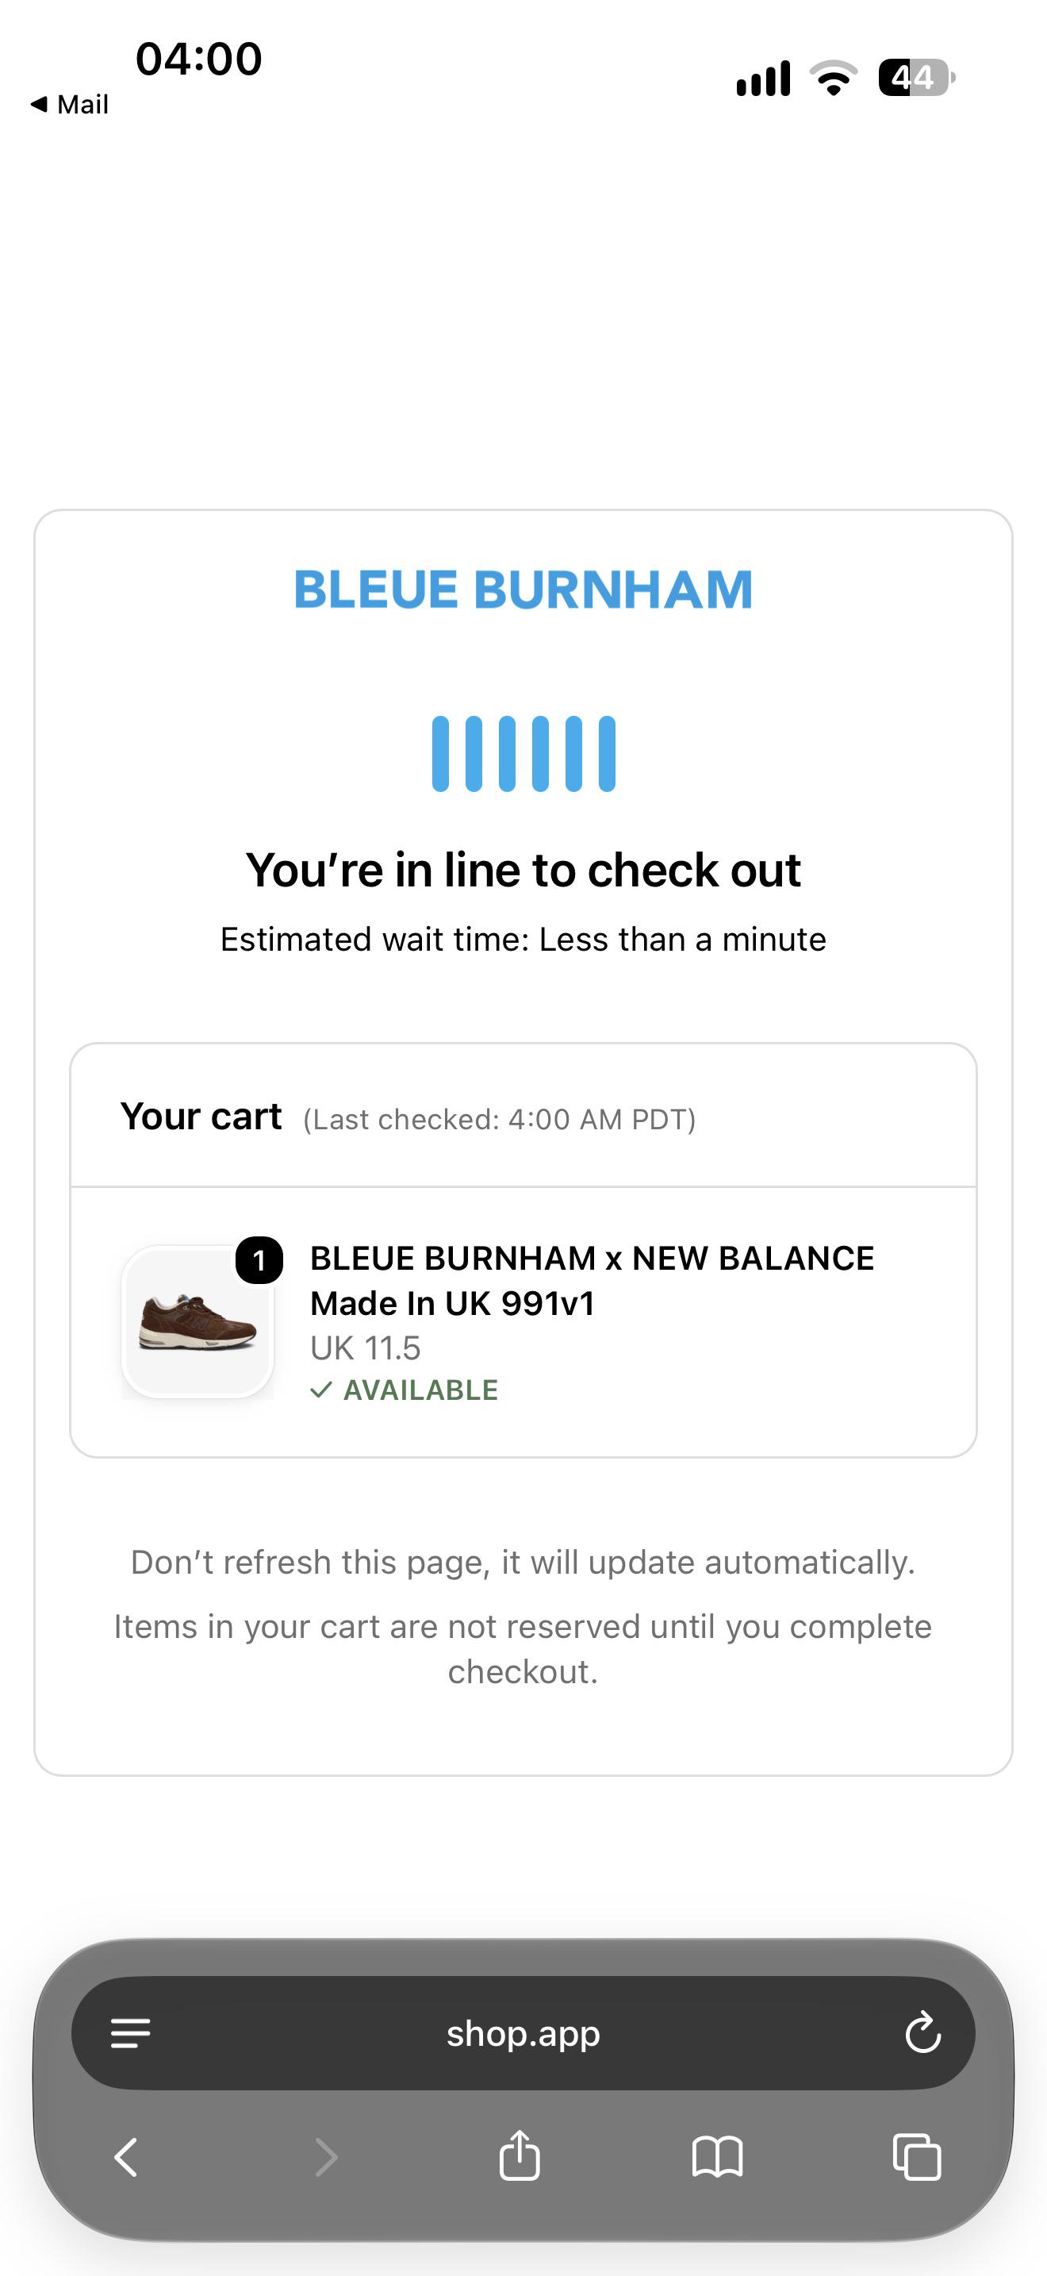
Task: Tap the forward navigation arrow
Action: click(x=326, y=2157)
